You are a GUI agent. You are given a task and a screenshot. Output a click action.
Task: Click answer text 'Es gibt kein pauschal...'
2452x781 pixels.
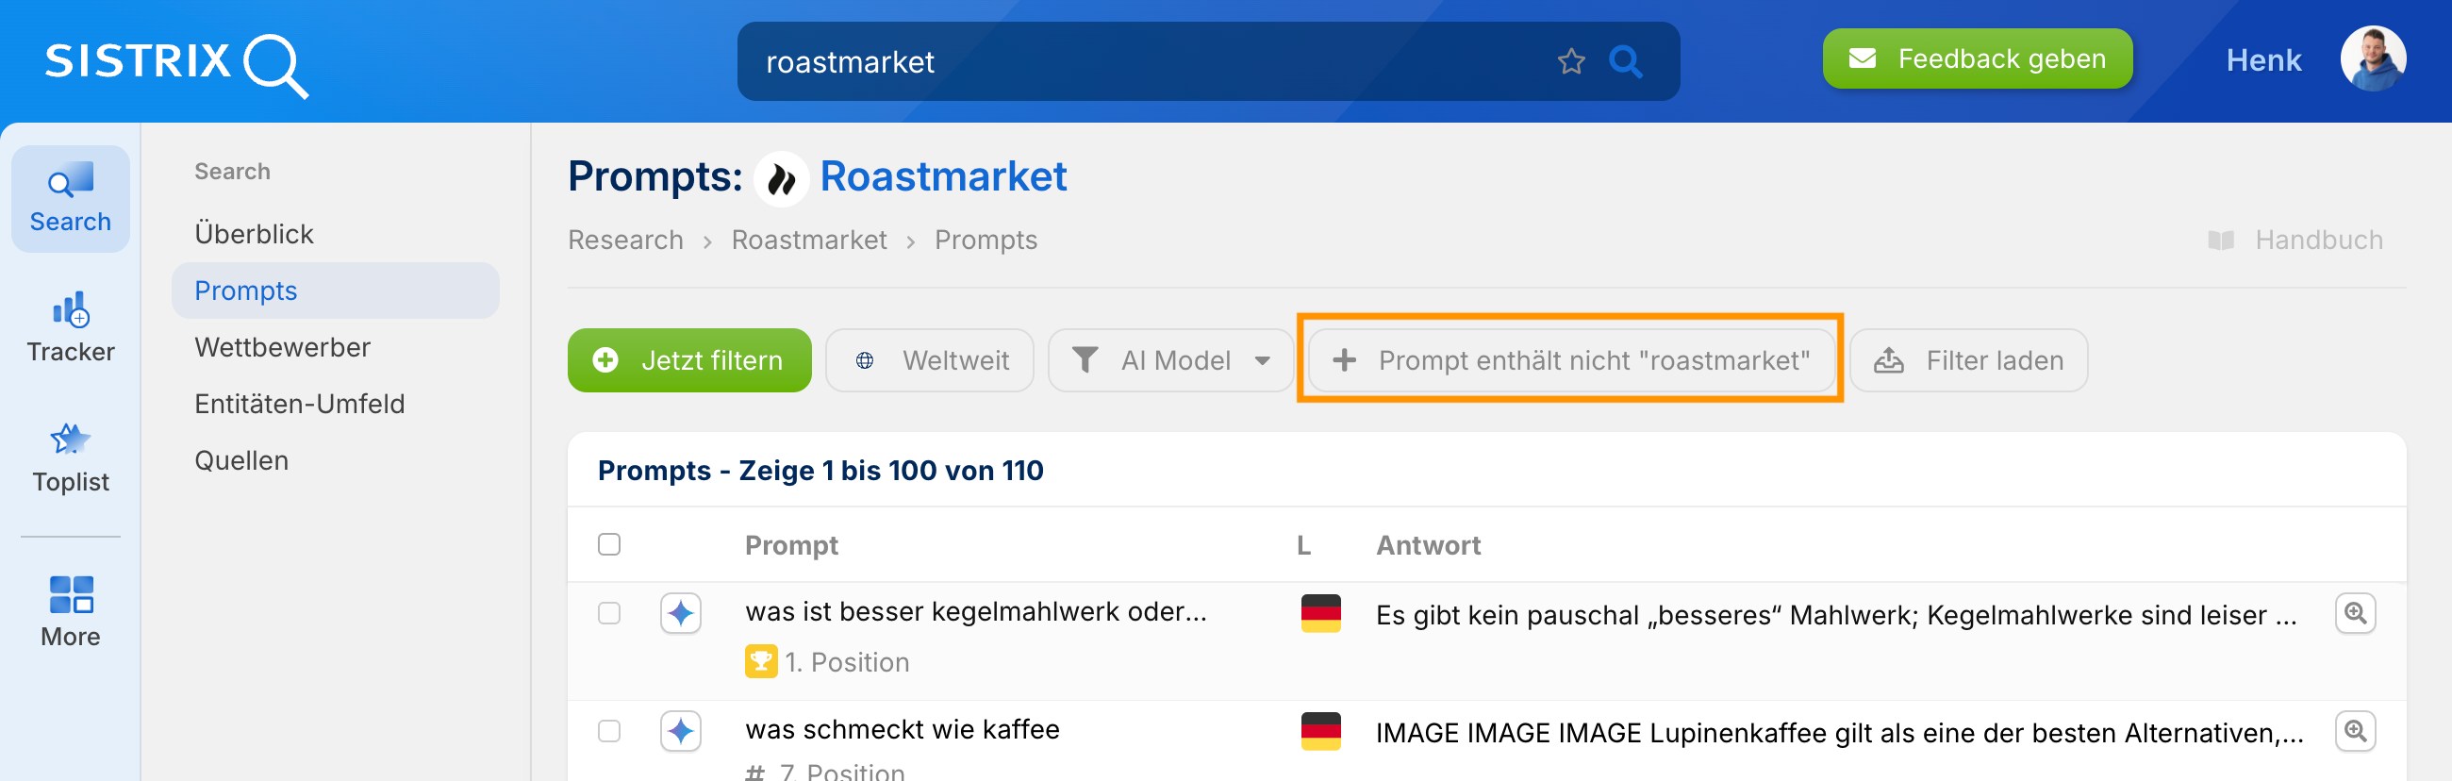[x=1836, y=616]
